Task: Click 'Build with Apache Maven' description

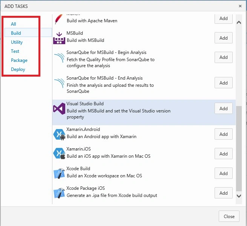Action: [92, 21]
